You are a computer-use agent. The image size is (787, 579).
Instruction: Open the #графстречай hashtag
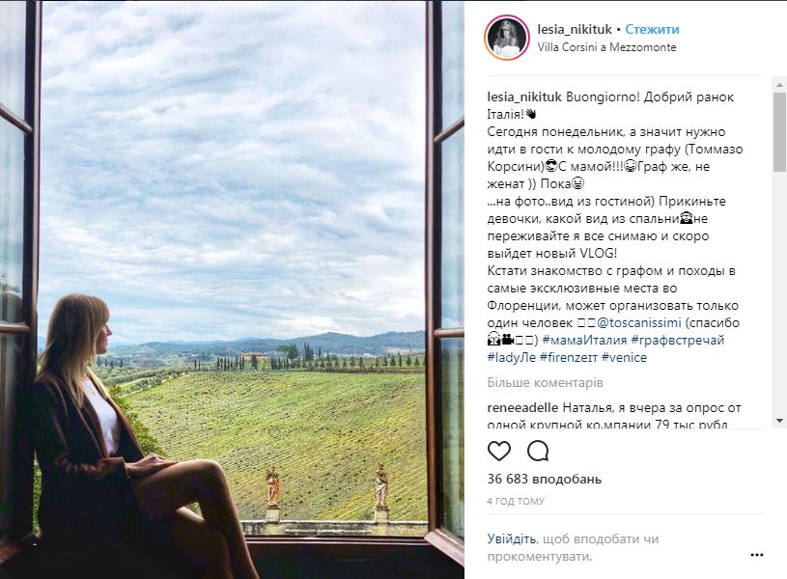point(678,340)
